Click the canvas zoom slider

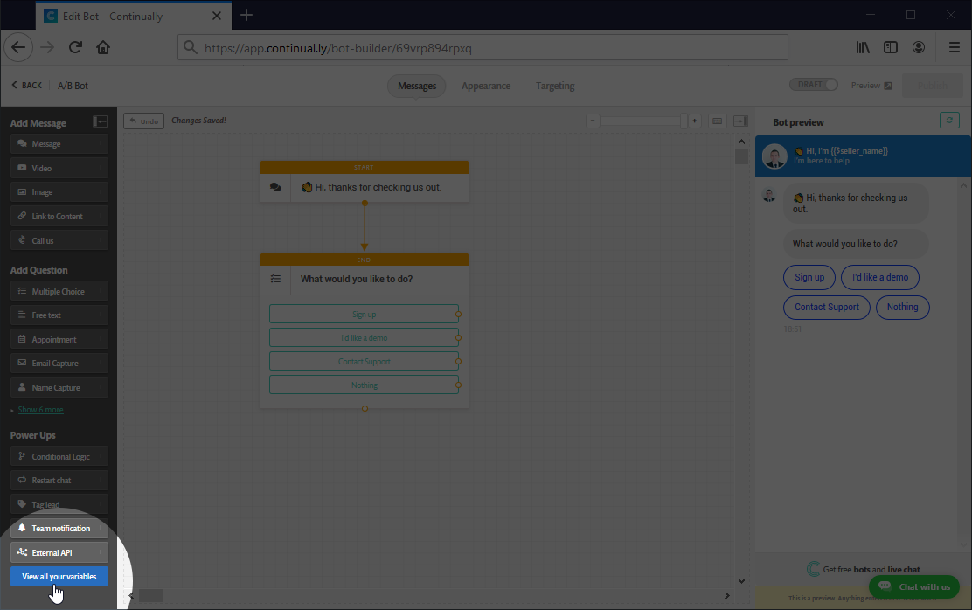point(640,121)
